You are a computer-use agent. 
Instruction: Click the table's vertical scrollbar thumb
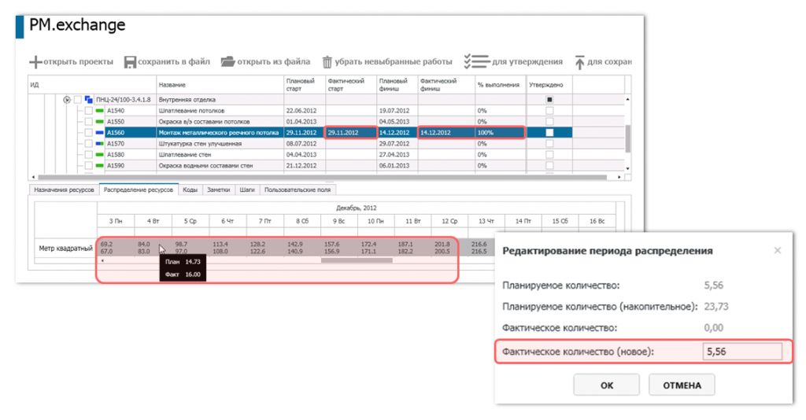point(627,138)
